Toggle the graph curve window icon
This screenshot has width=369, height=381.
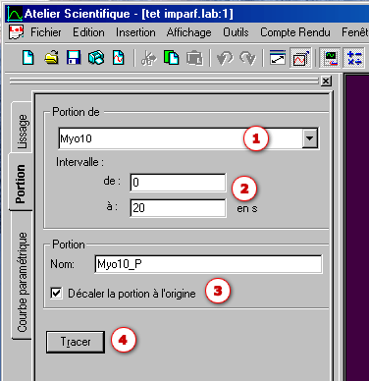(300, 58)
